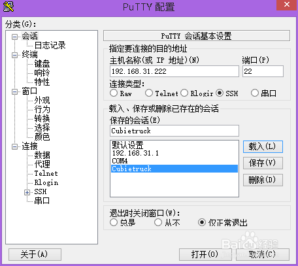
Task: Collapse the 窗口 tree node
Action: (14, 91)
